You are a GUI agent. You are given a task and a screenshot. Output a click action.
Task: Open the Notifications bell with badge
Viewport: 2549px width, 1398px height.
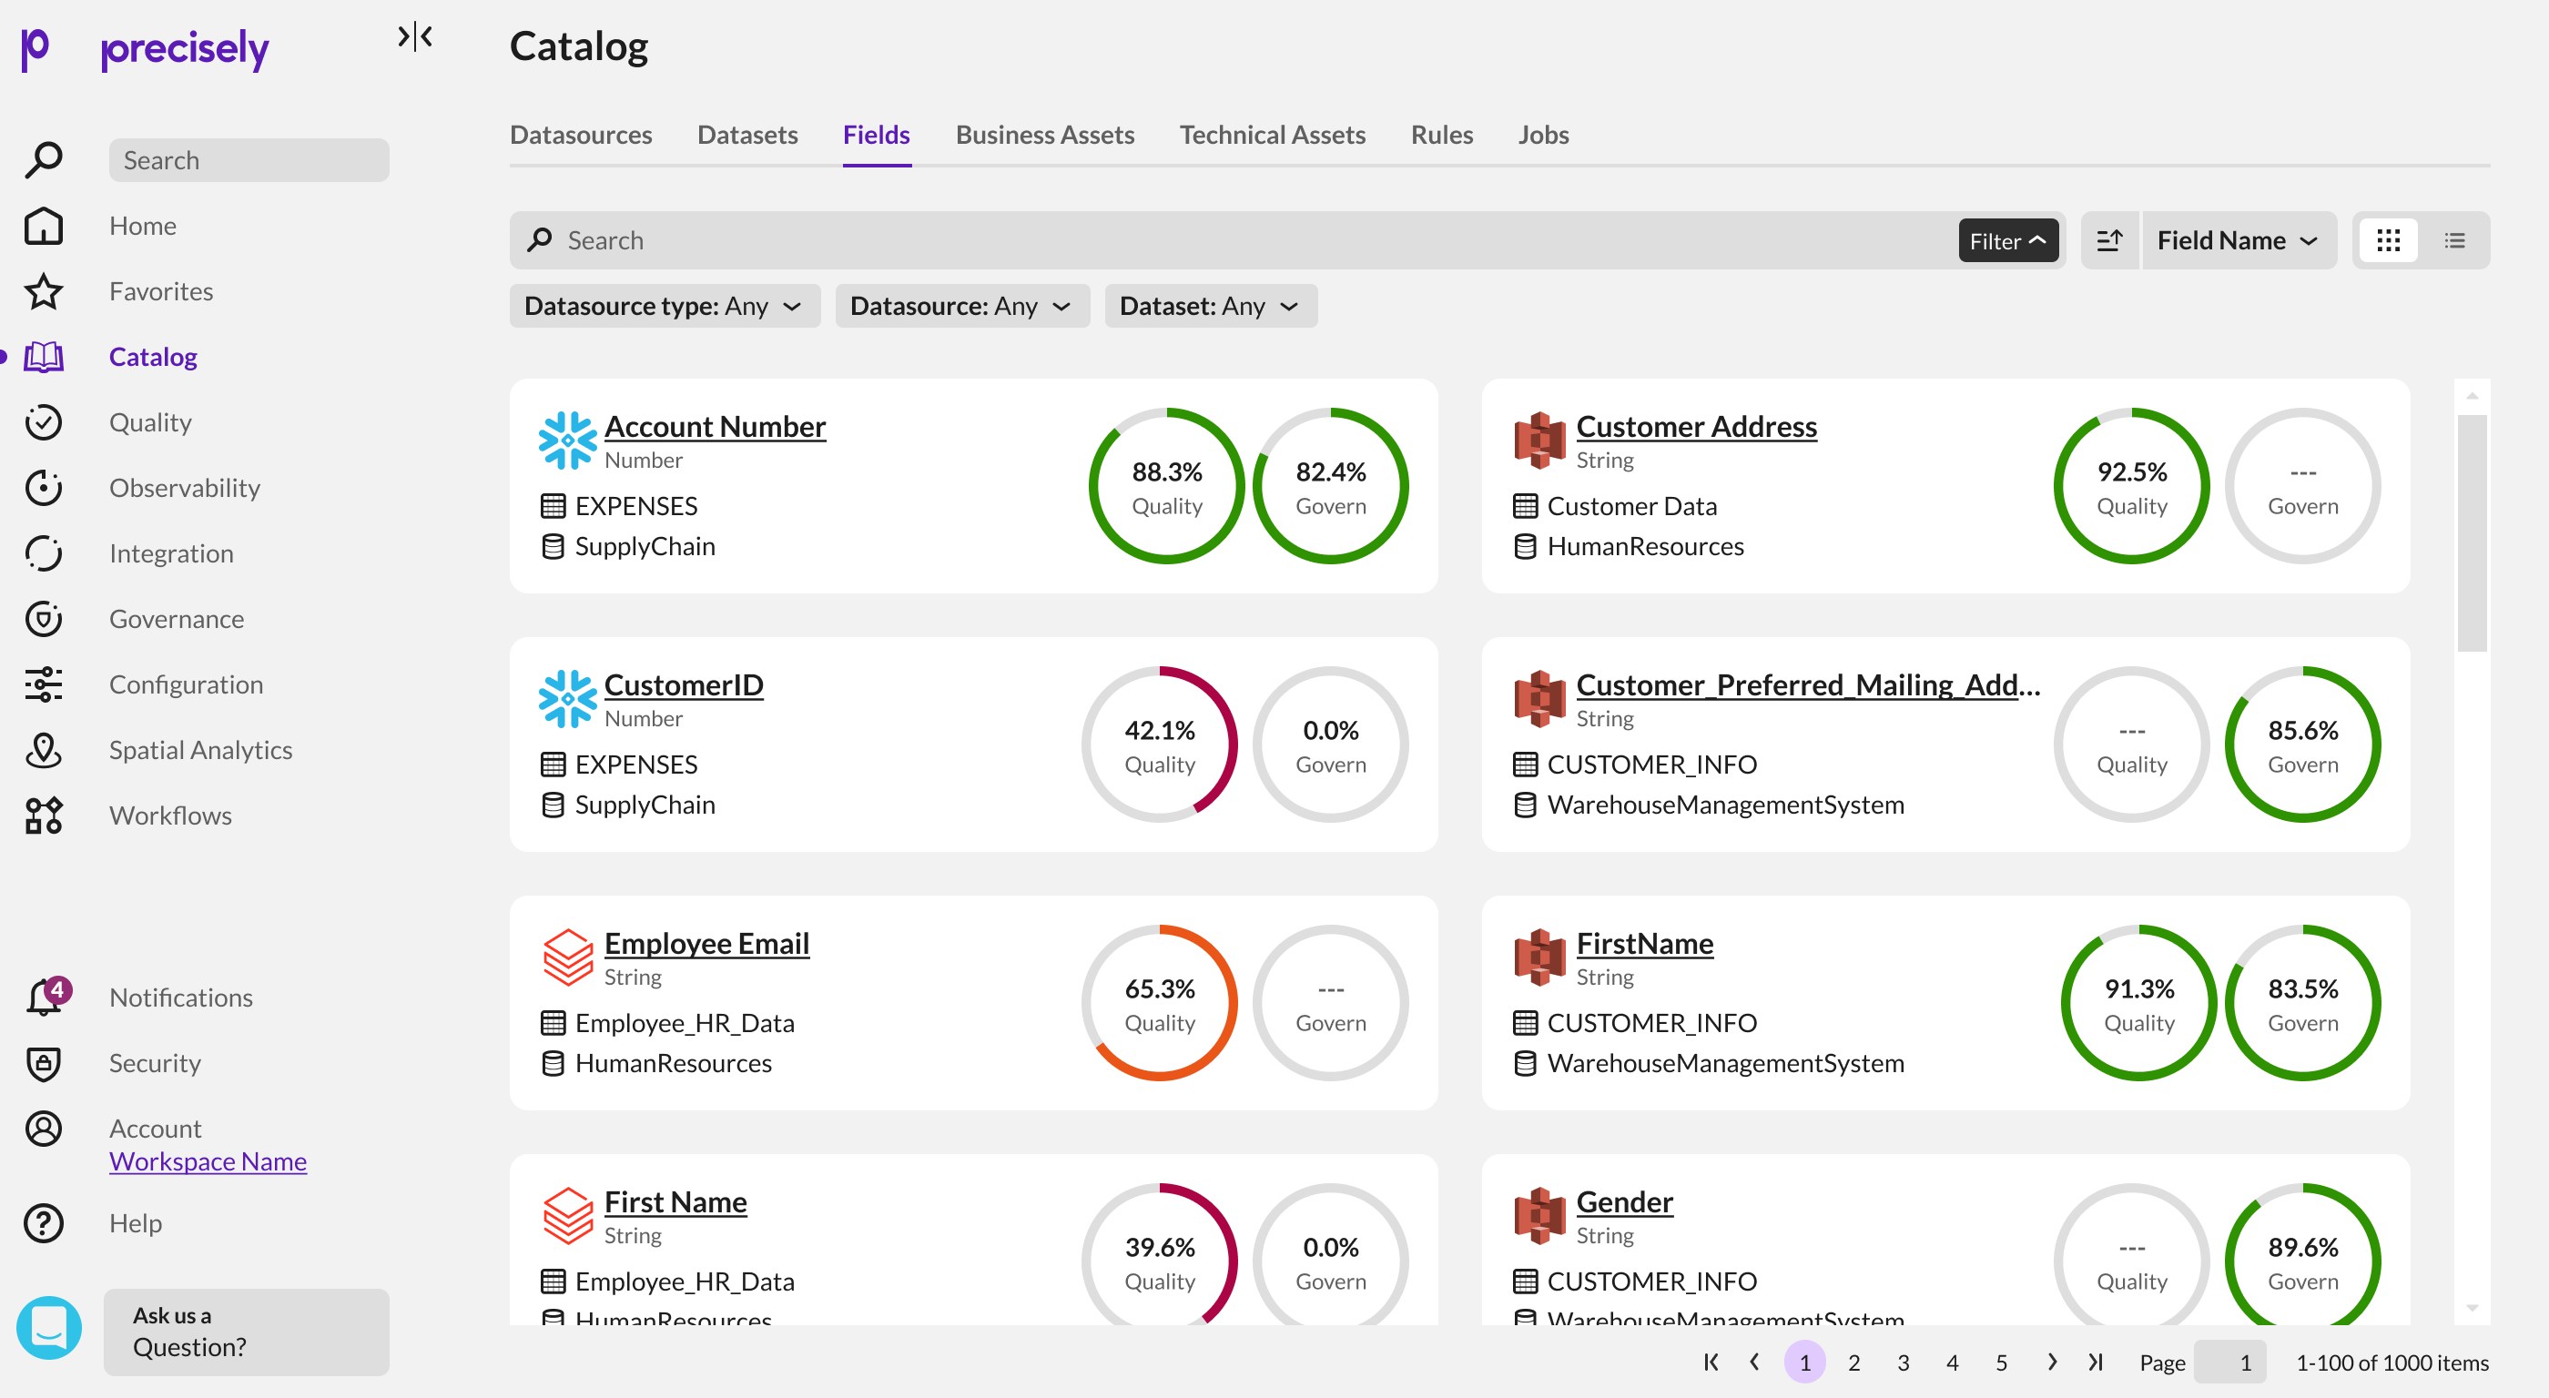(x=46, y=997)
